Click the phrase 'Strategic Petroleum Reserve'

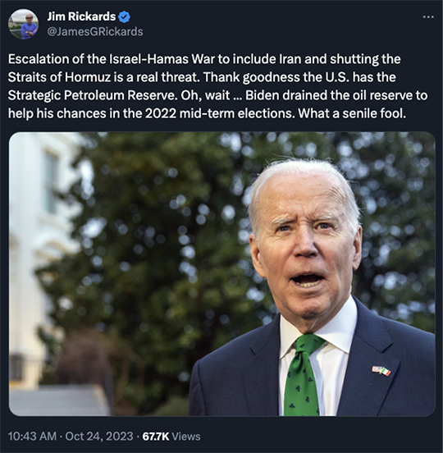click(x=93, y=95)
